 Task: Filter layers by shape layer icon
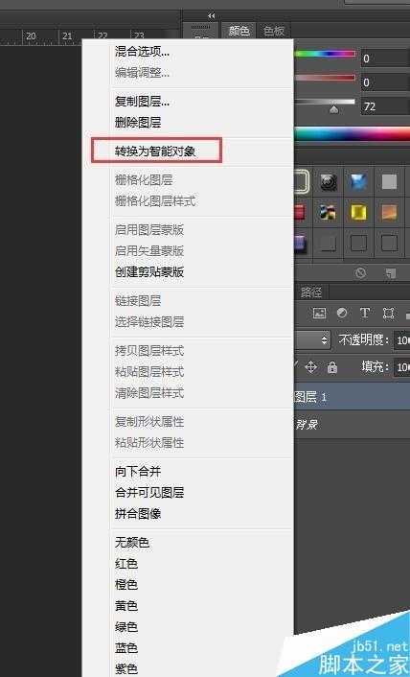tap(388, 313)
